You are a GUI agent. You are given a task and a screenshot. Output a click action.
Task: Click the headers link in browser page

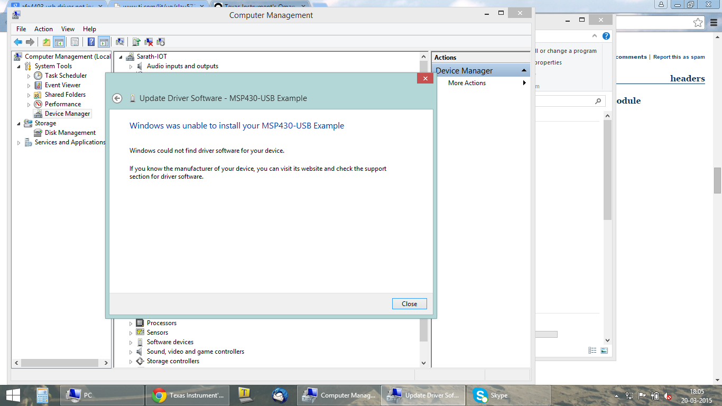(688, 79)
